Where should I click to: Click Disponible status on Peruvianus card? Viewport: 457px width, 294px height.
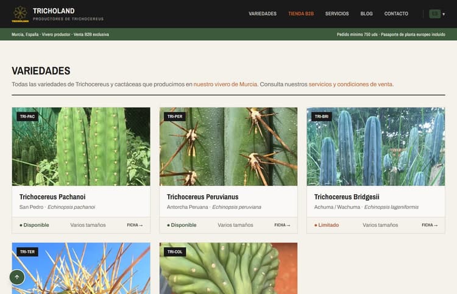pos(182,225)
